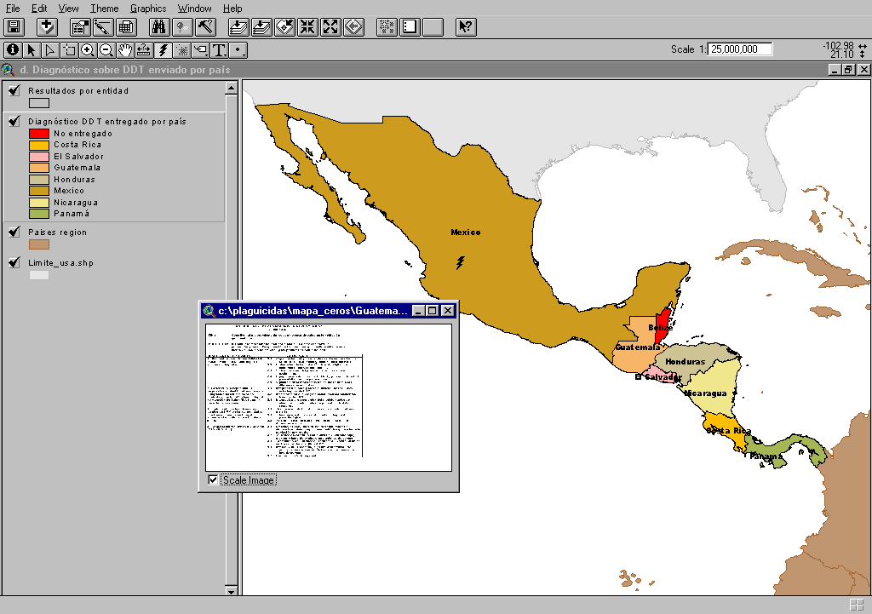Toggle visibility of Limite_usa.shp theme
This screenshot has width=872, height=614.
14,262
